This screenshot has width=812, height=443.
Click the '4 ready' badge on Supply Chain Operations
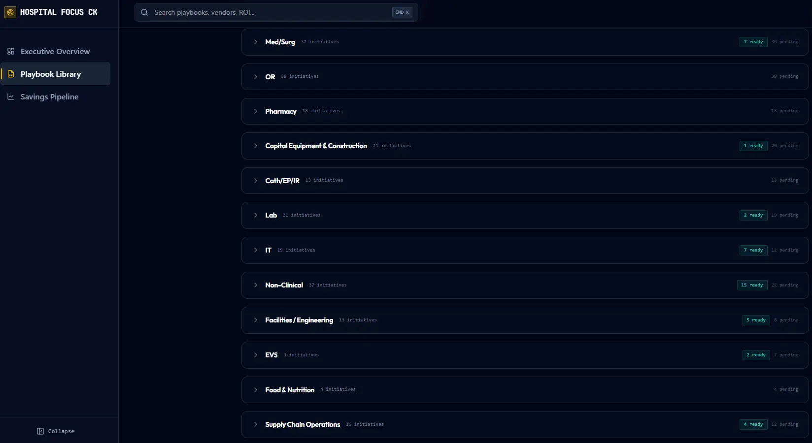(753, 424)
